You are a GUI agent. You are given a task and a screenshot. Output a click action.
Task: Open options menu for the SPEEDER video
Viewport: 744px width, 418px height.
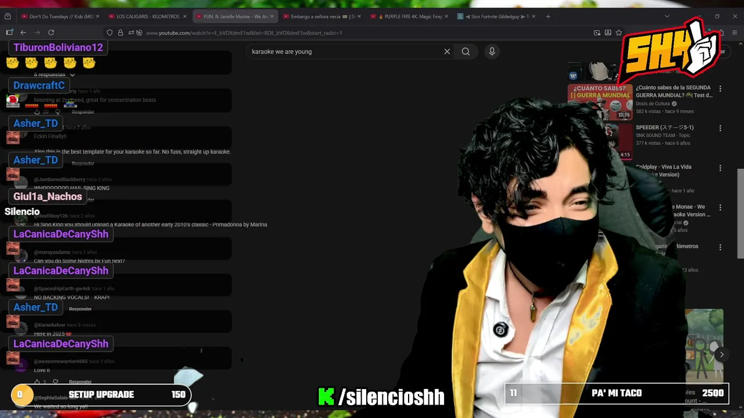tap(720, 128)
